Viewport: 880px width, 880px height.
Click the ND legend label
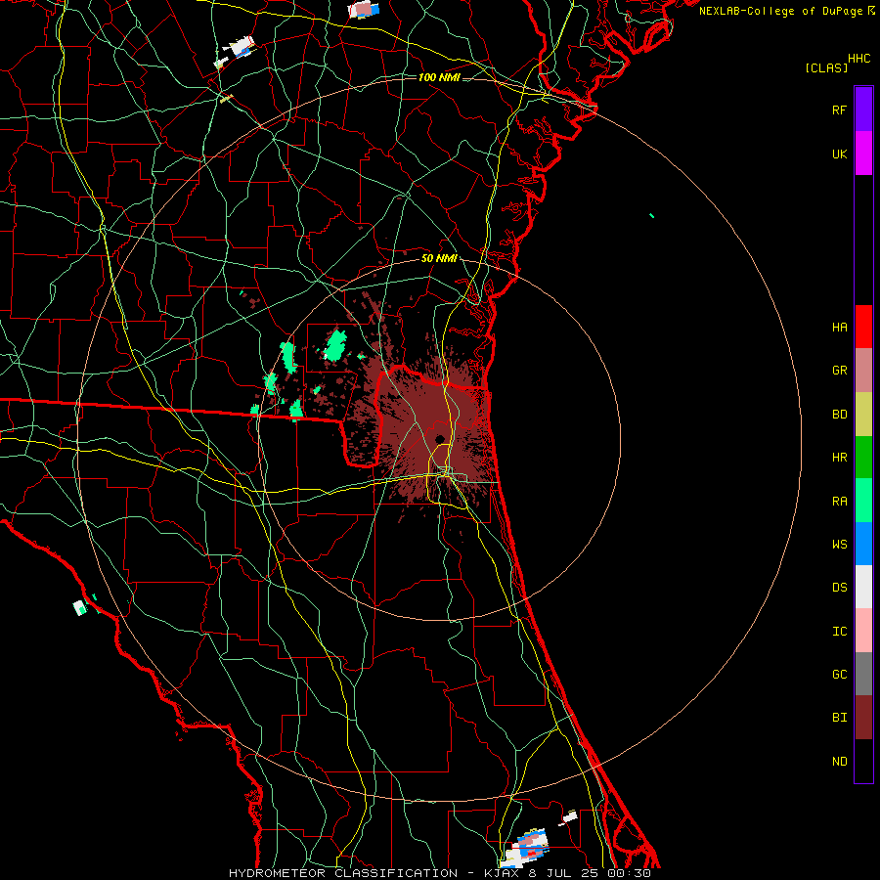840,761
